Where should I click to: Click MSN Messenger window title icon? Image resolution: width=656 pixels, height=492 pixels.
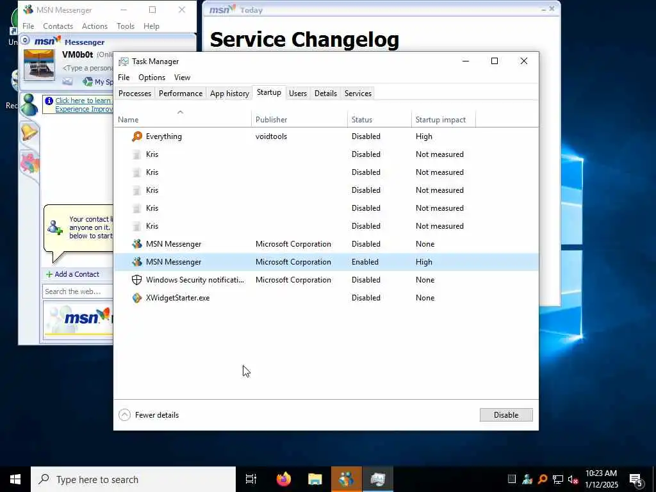[x=28, y=10]
